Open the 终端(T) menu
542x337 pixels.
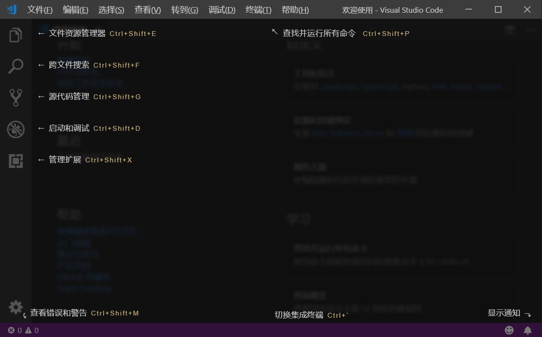click(x=258, y=10)
